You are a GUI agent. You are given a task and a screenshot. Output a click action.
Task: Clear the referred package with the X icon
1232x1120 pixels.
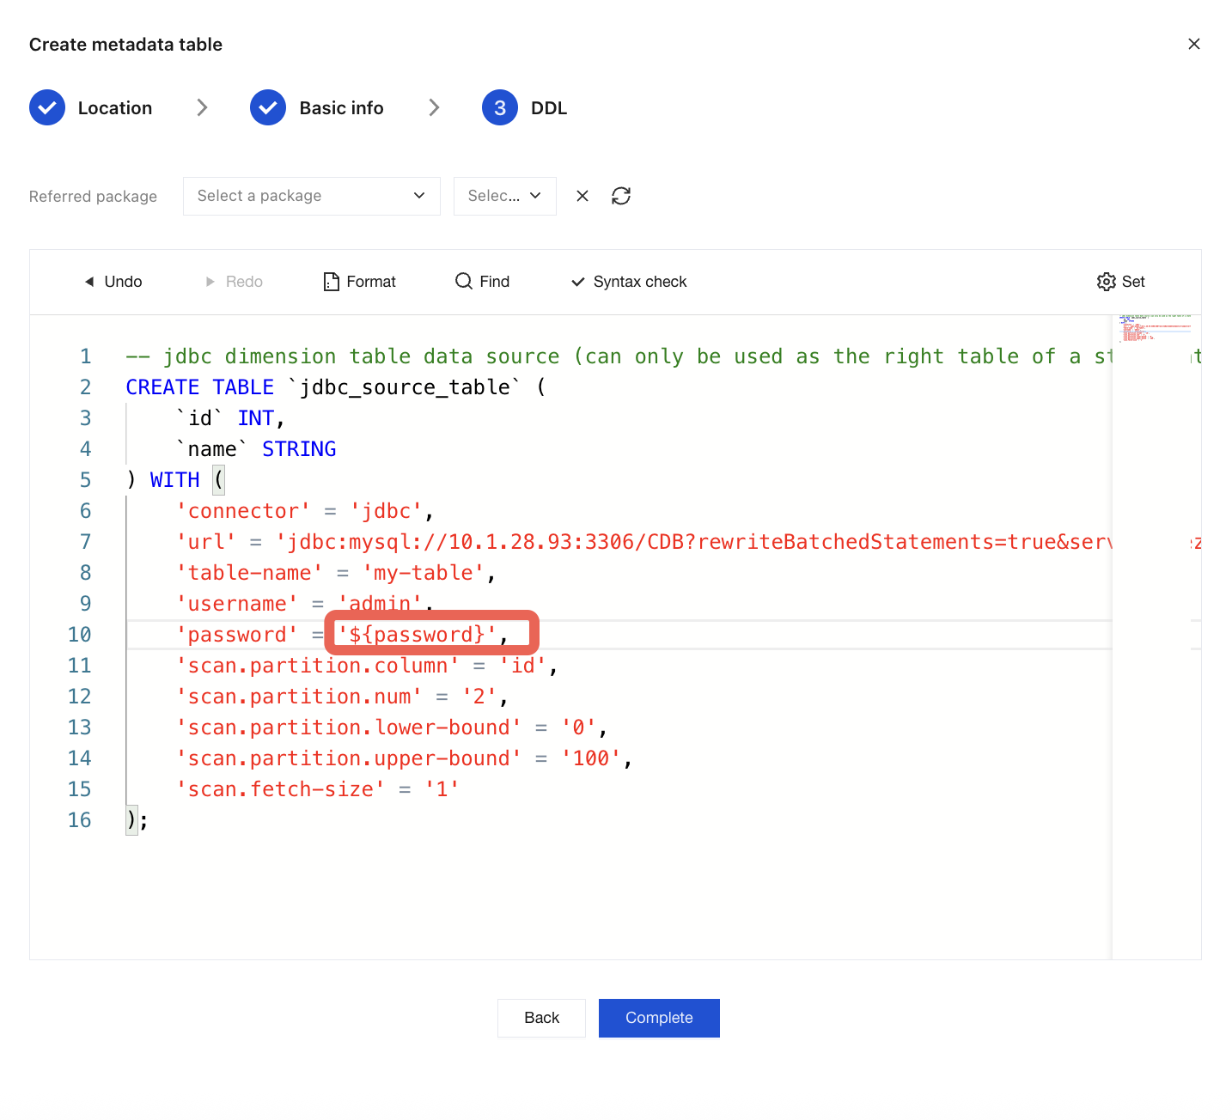582,196
